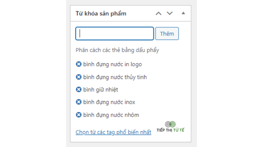Click the concentric circles logo graphic
263x147 pixels.
coord(170,124)
